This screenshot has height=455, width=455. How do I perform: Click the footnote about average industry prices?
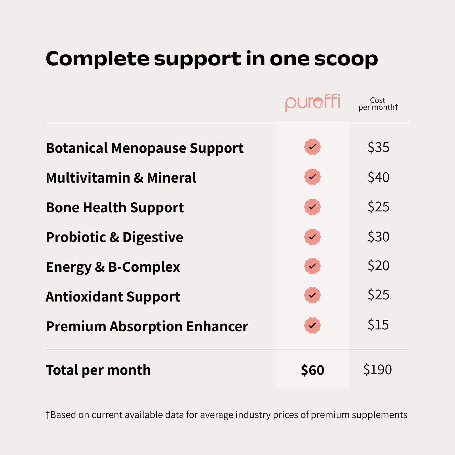pyautogui.click(x=226, y=415)
